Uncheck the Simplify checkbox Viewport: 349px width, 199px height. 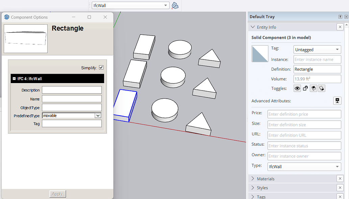click(x=101, y=67)
